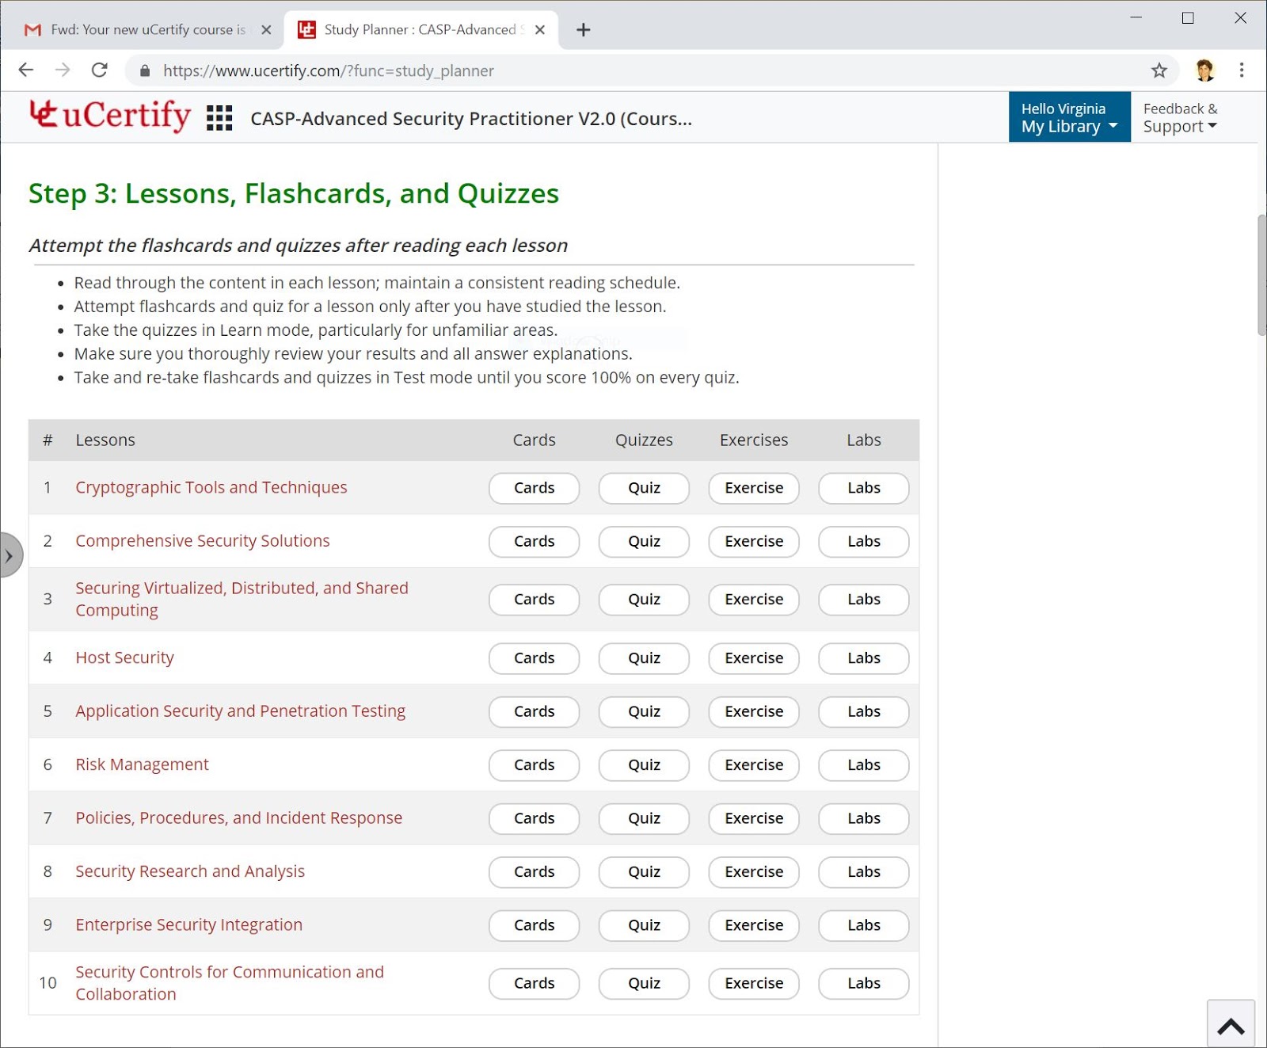
Task: Click the uCertify logo
Action: point(110,116)
